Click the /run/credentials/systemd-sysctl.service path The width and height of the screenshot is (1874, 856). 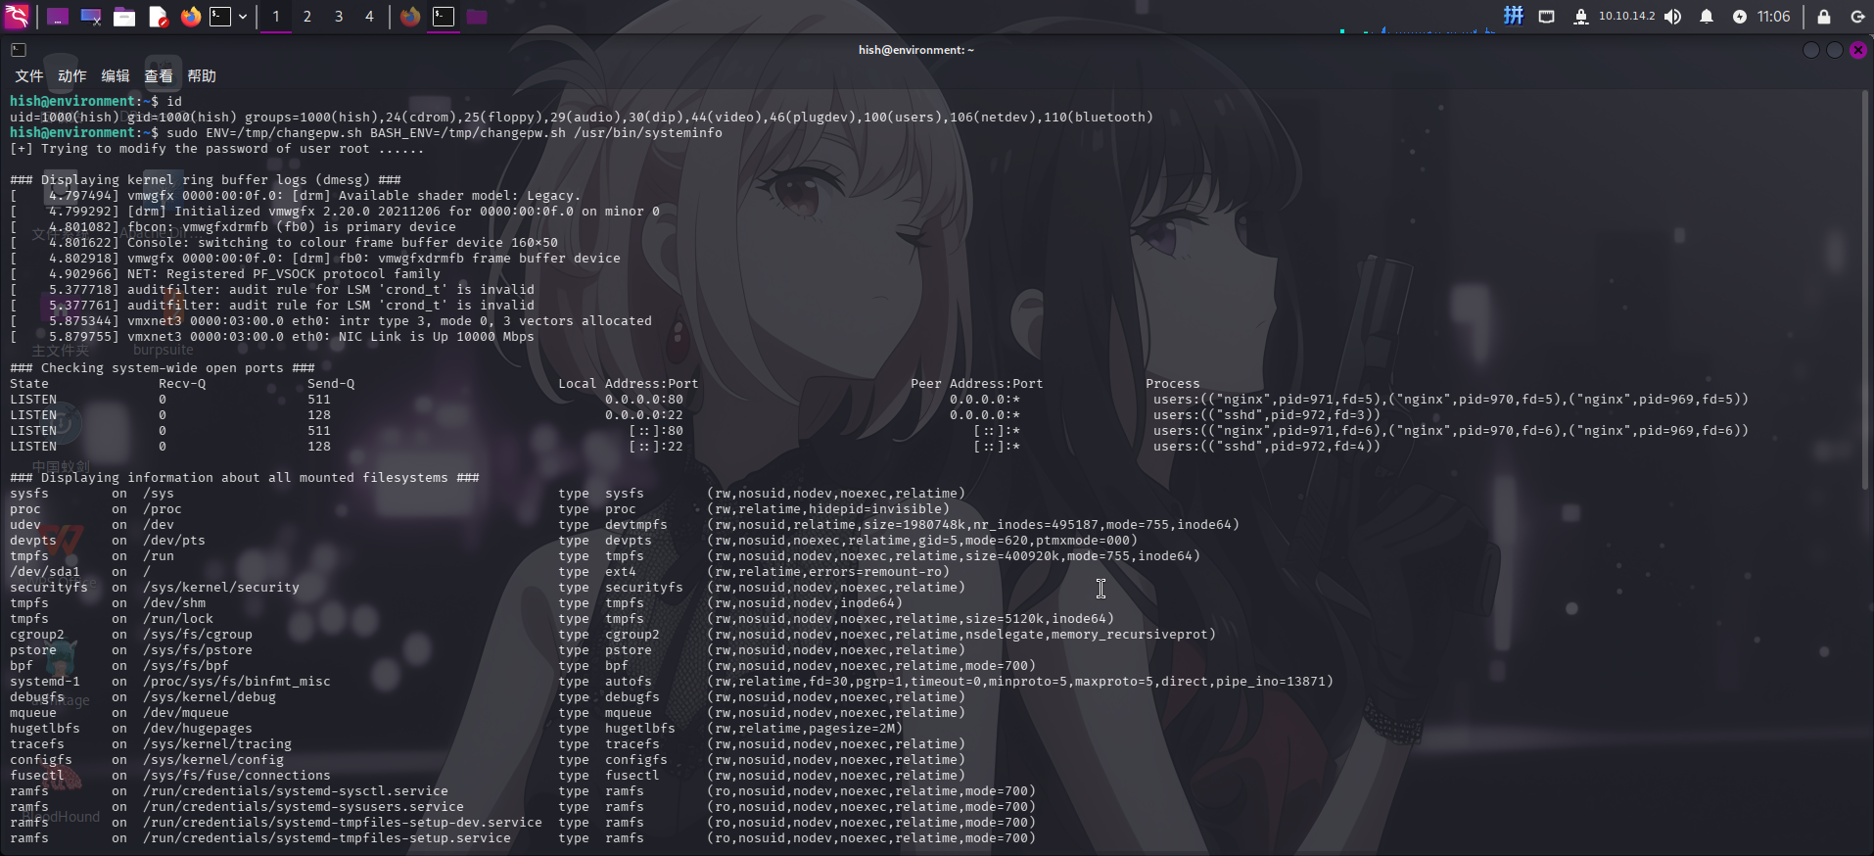(x=296, y=790)
